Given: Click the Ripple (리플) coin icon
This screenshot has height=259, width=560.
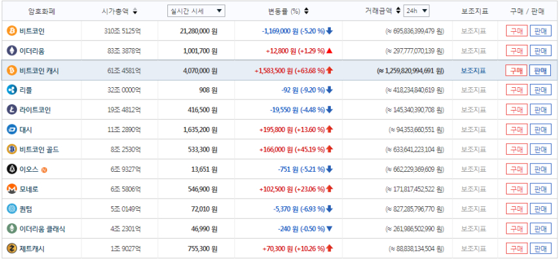Looking at the screenshot, I should coord(12,90).
